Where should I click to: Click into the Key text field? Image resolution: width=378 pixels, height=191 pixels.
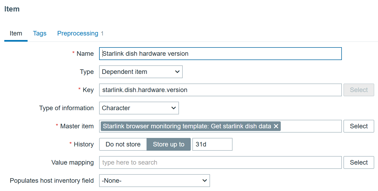click(x=220, y=90)
